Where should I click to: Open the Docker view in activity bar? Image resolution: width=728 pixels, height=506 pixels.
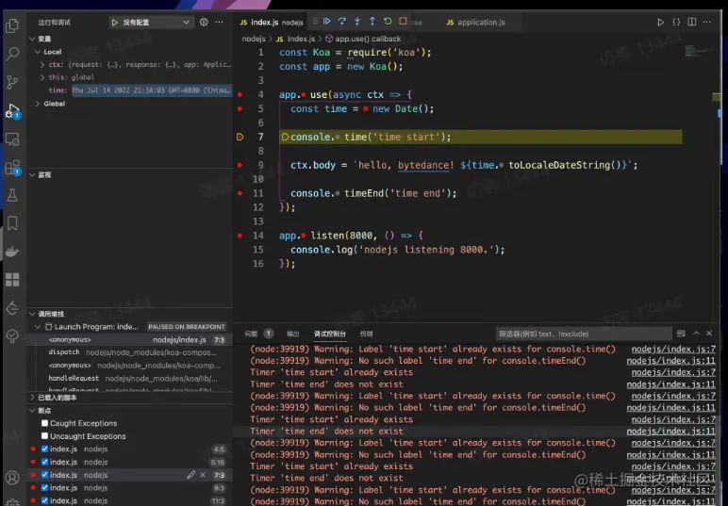coord(12,252)
